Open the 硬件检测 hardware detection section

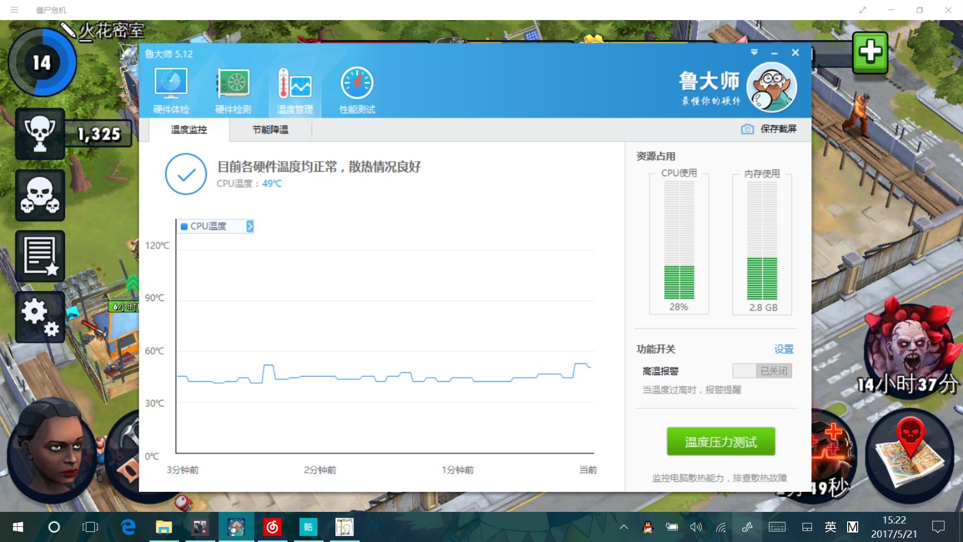point(233,91)
